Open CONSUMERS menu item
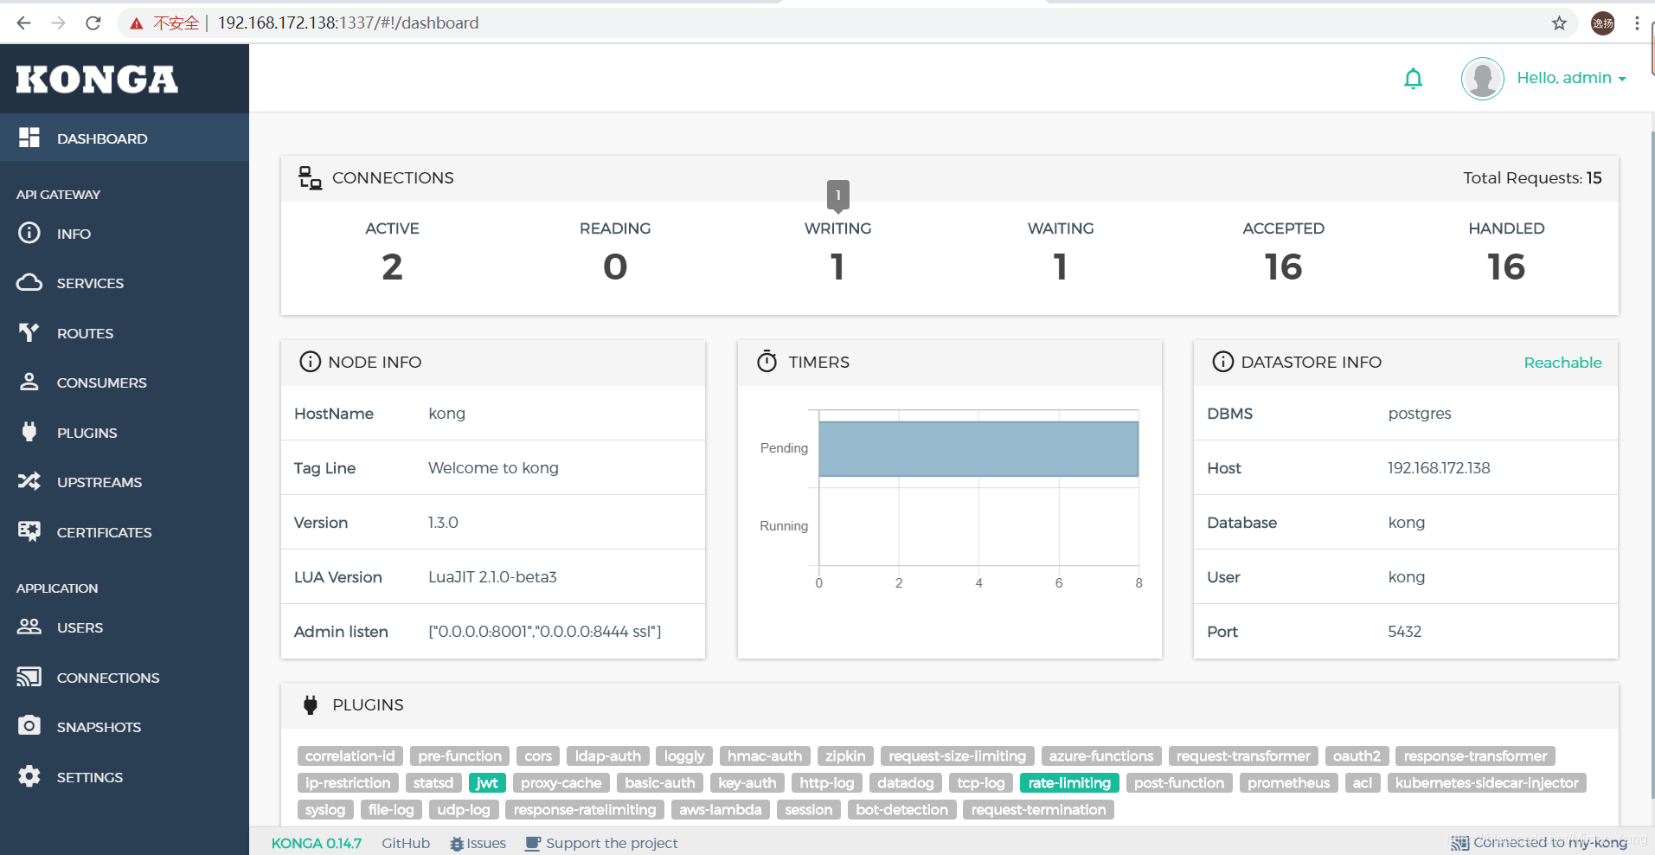Screen dimensions: 1655x855 point(125,382)
